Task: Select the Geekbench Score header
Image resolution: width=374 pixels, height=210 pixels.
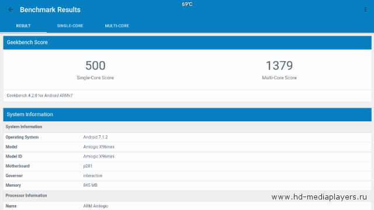Action: point(187,43)
